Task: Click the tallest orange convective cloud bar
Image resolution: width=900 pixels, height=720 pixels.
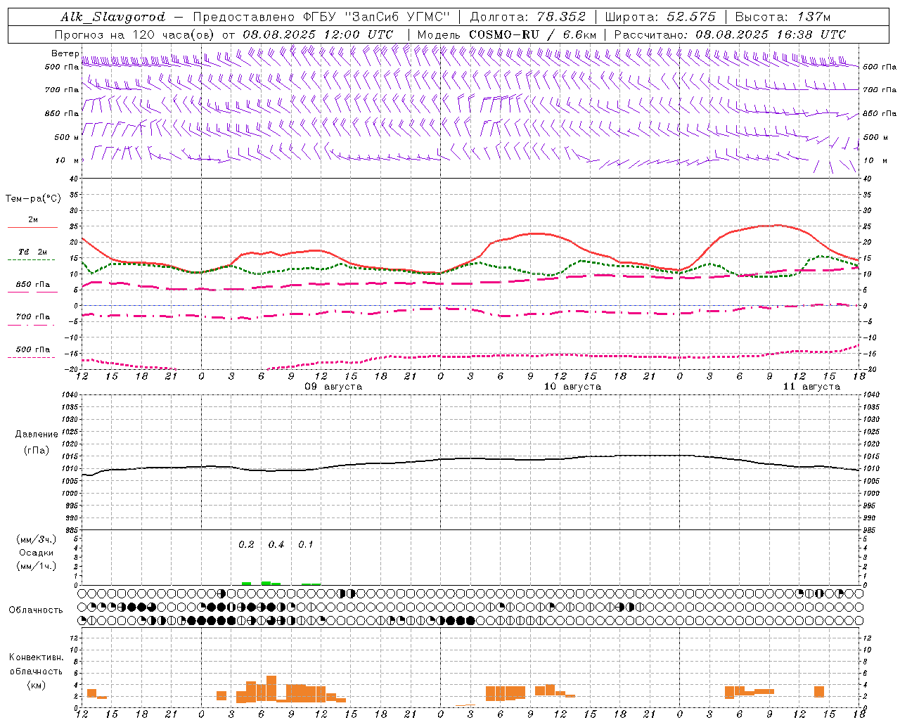Action: coord(271,688)
